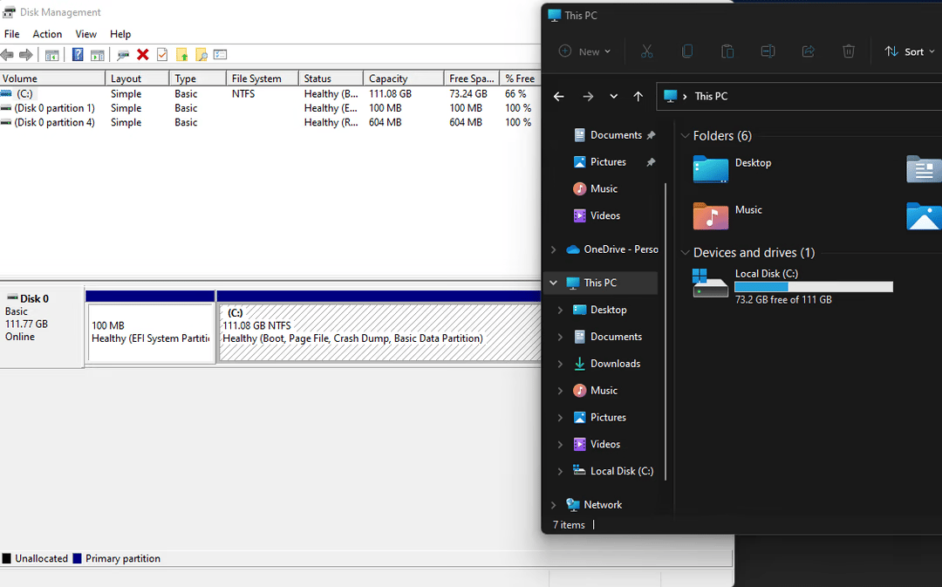Select the 100 MB EFI System Partition block
The height and width of the screenshot is (587, 942).
(x=151, y=332)
